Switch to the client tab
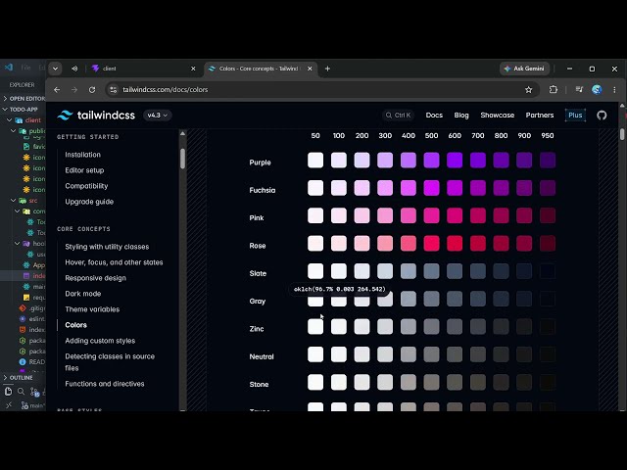The height and width of the screenshot is (470, 627). pyautogui.click(x=144, y=69)
